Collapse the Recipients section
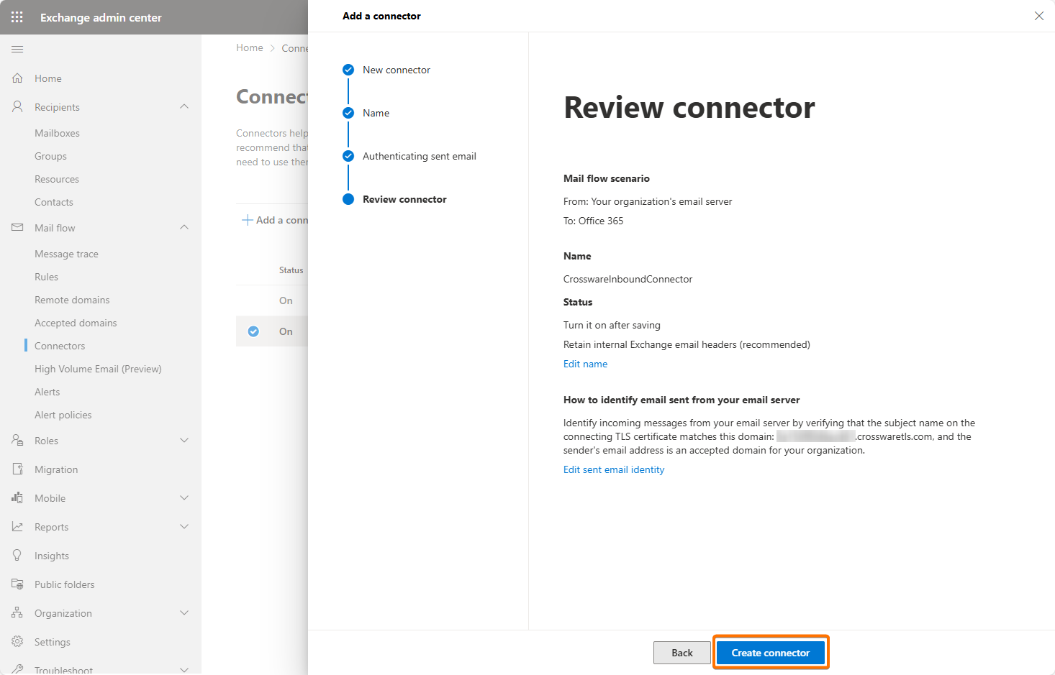 click(x=184, y=107)
